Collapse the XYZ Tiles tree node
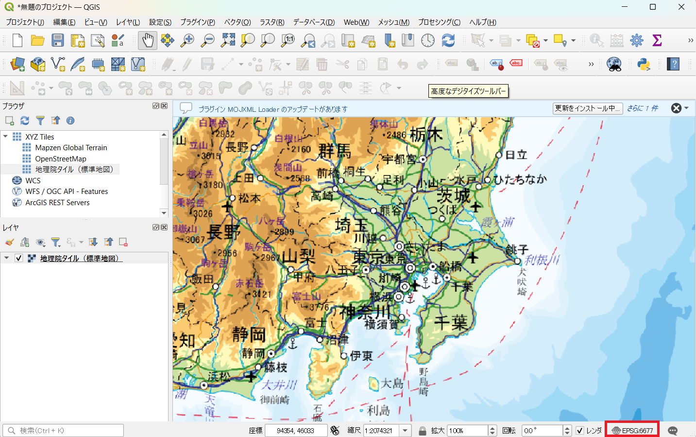Image resolution: width=696 pixels, height=437 pixels. [x=6, y=137]
